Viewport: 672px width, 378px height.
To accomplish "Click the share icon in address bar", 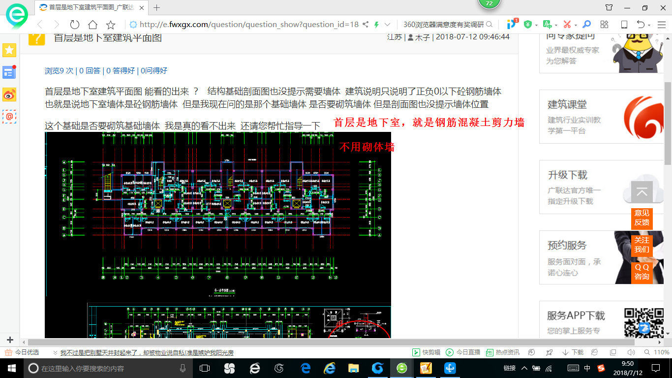I will (366, 25).
